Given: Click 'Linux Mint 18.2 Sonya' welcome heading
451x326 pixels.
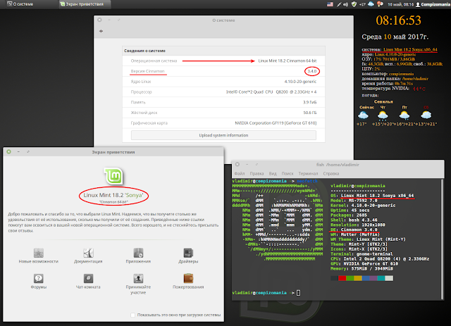Looking at the screenshot, I should 113,195.
